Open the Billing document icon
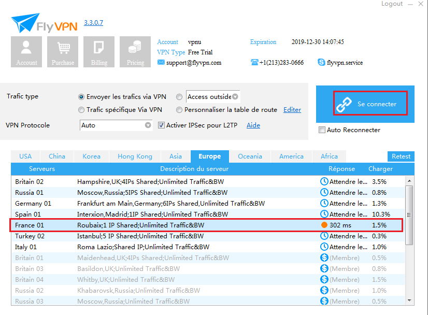Screen dimensions: 428x315 pyautogui.click(x=99, y=52)
